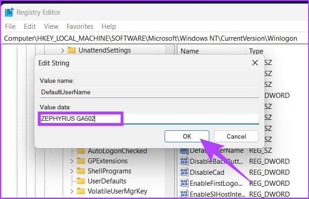Select the AutoLogonChecked folder icon
Viewport: 309px width, 199px height.
81,151
